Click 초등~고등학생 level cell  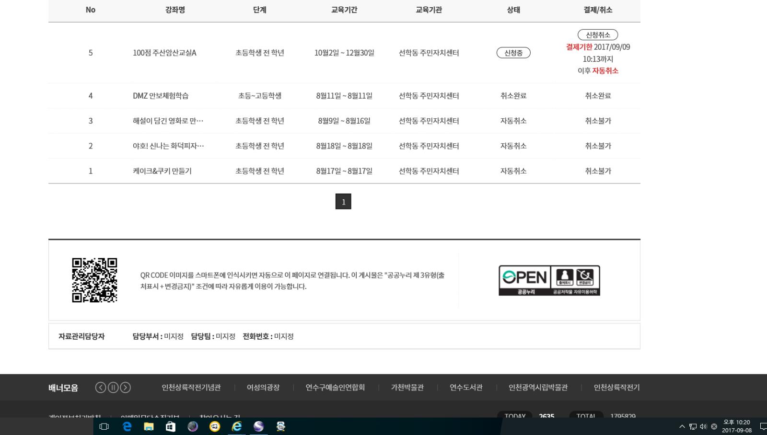click(260, 96)
